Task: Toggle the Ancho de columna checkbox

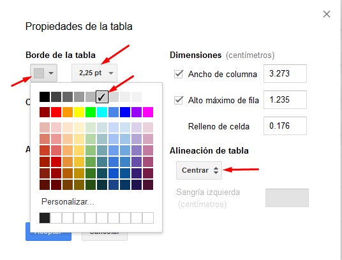Action: click(x=179, y=74)
